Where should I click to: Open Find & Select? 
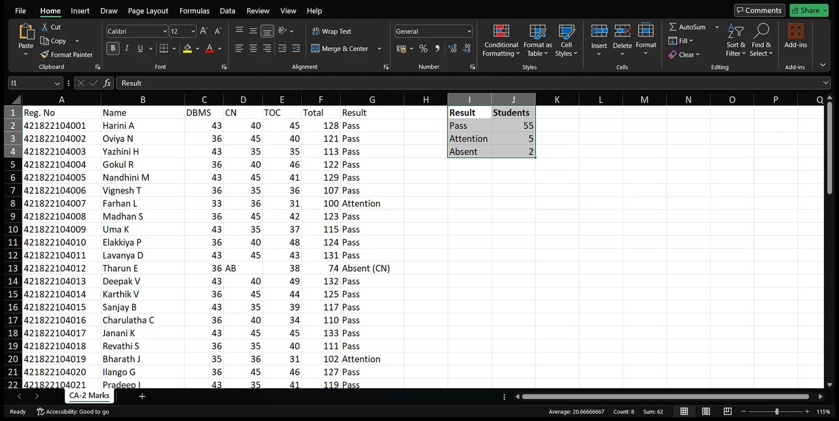pos(761,40)
